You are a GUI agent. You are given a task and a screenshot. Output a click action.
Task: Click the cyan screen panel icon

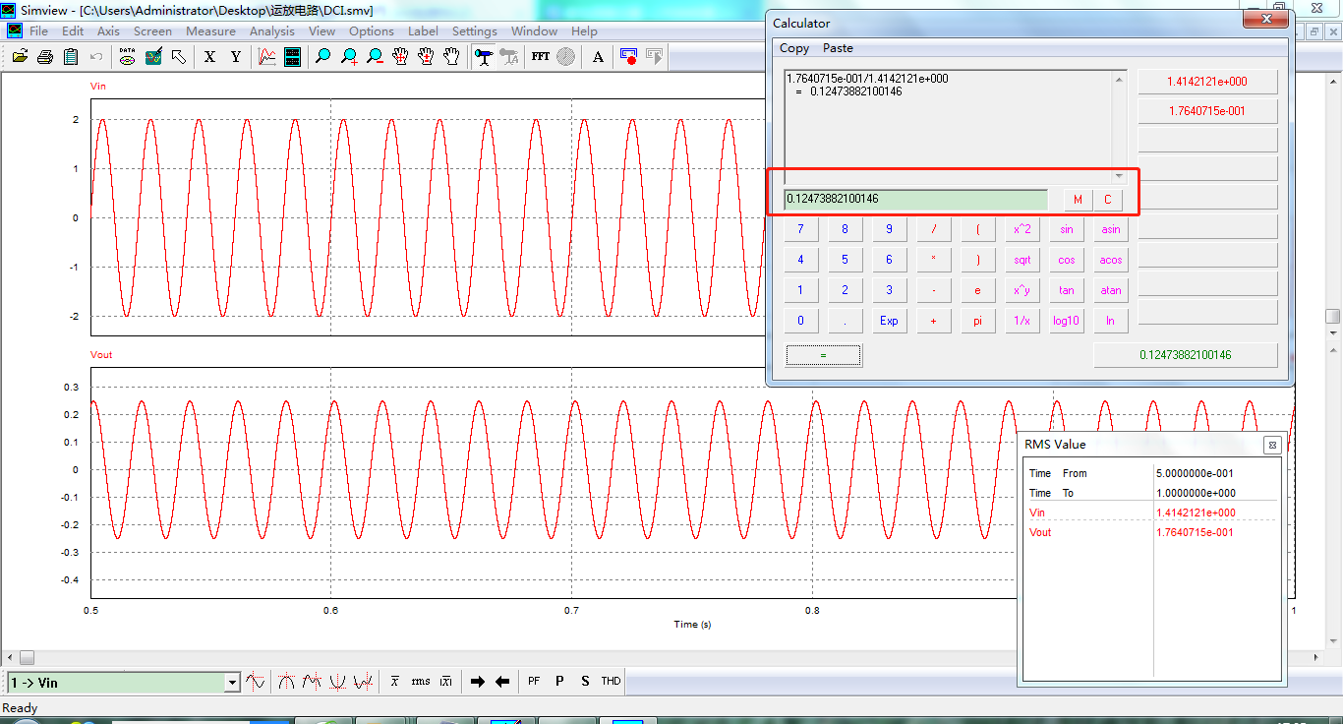(292, 57)
